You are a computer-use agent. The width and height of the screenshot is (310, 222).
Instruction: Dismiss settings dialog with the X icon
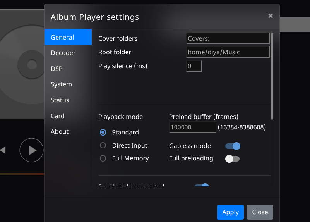(x=271, y=16)
